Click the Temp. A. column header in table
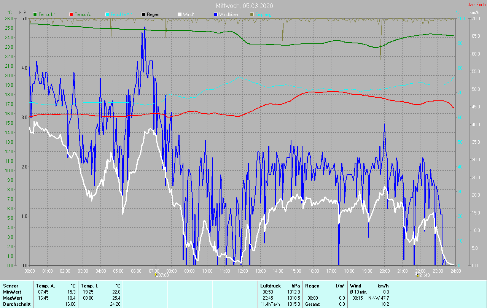This screenshot has width=487, height=308. pos(45,286)
